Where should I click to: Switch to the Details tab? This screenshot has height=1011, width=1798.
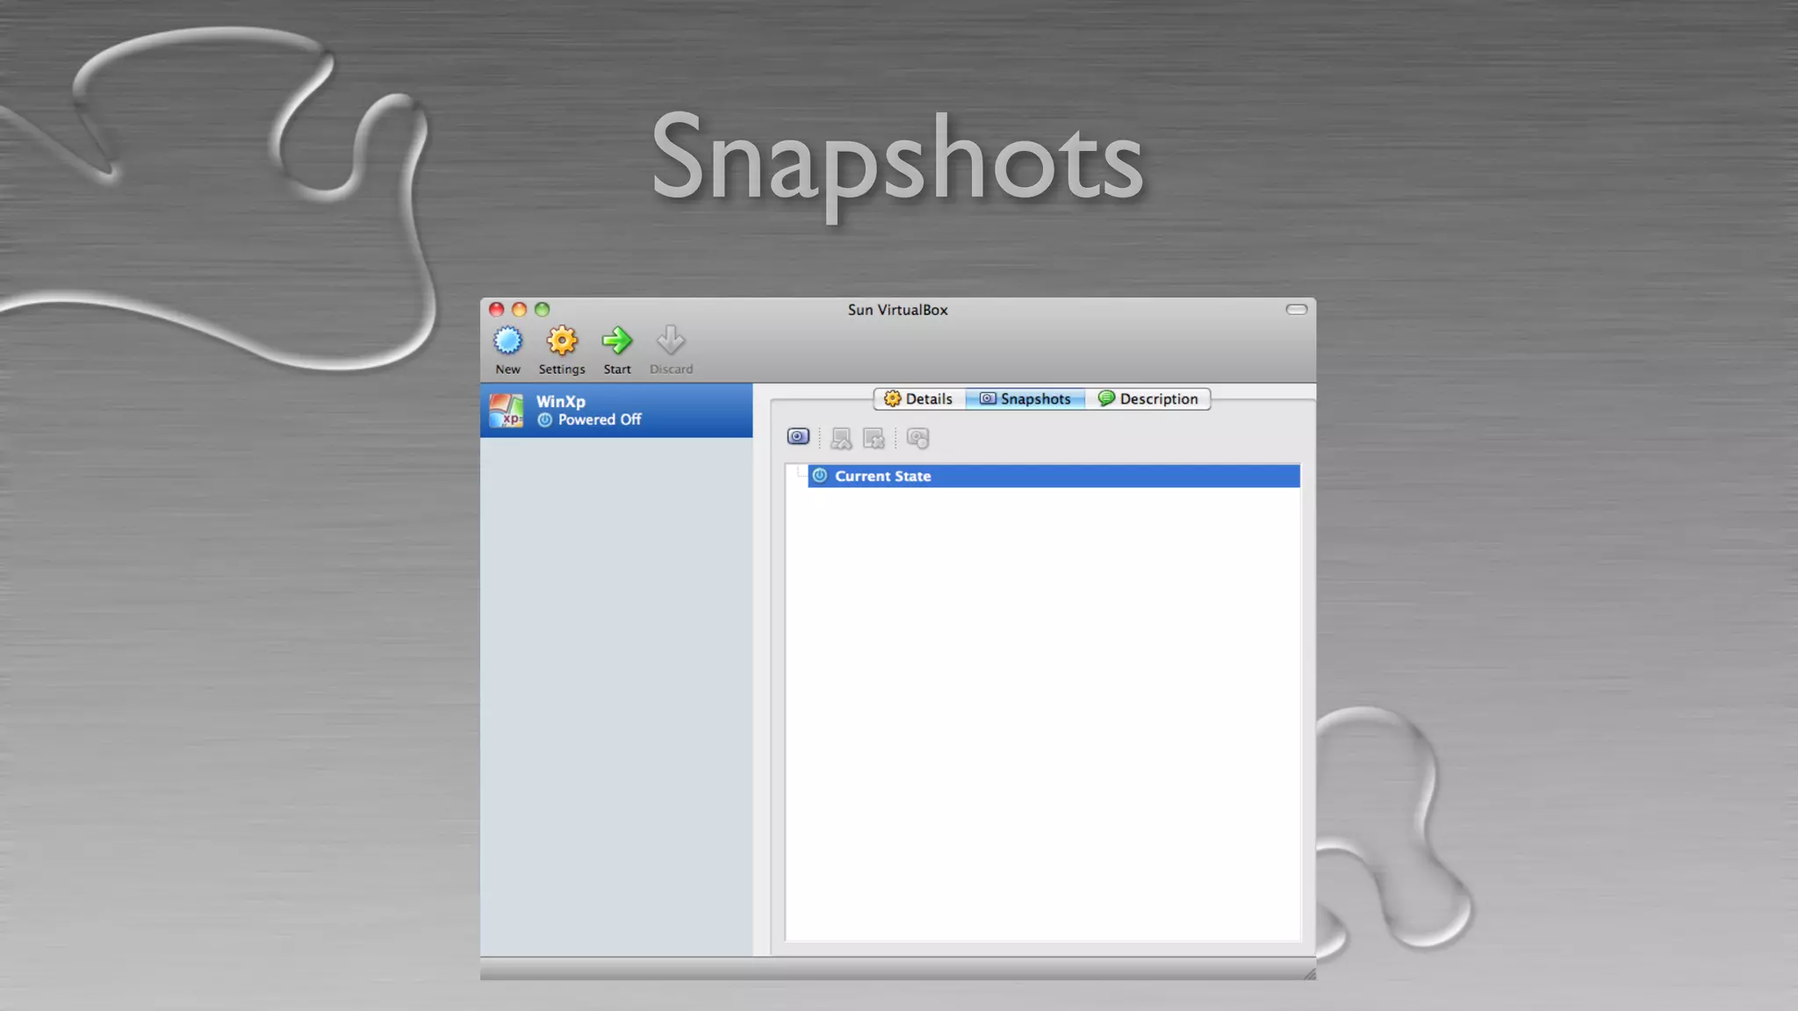(x=919, y=398)
